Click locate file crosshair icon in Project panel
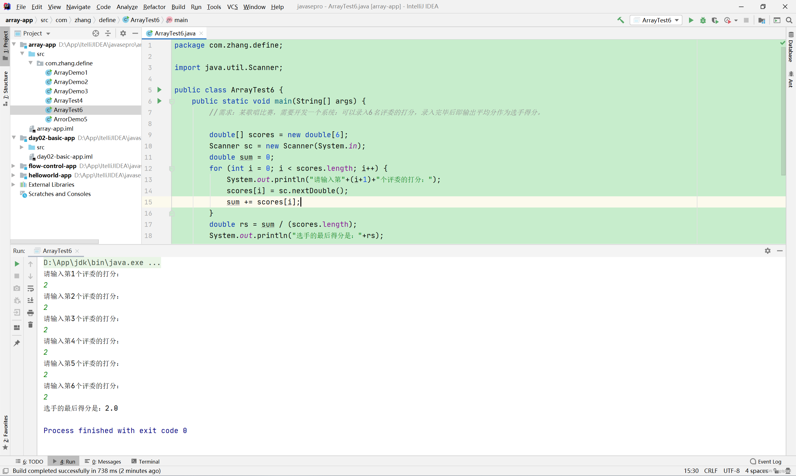Image resolution: width=796 pixels, height=476 pixels. 95,33
